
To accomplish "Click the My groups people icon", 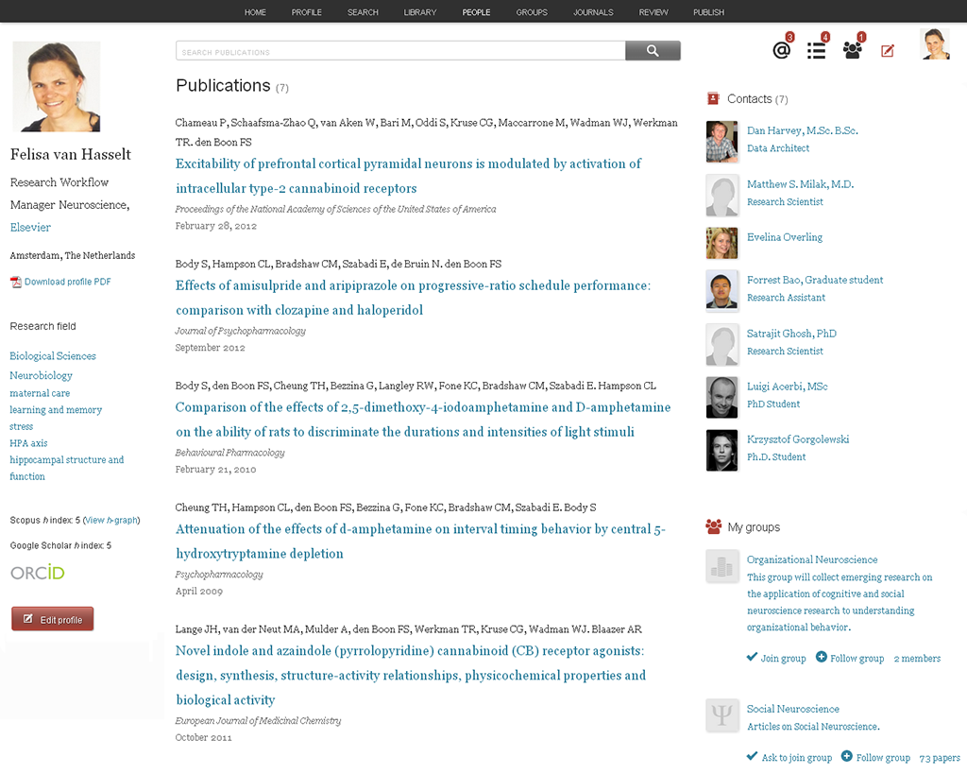I will (x=714, y=526).
